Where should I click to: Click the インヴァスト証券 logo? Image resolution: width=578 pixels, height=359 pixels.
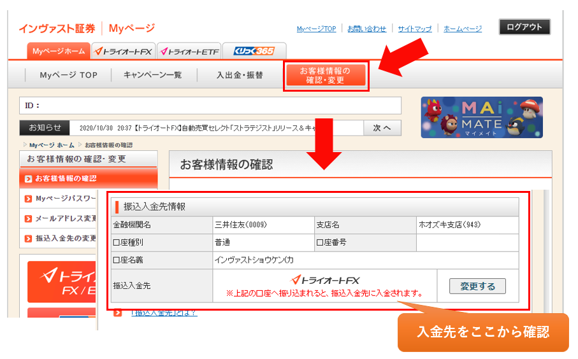click(57, 29)
